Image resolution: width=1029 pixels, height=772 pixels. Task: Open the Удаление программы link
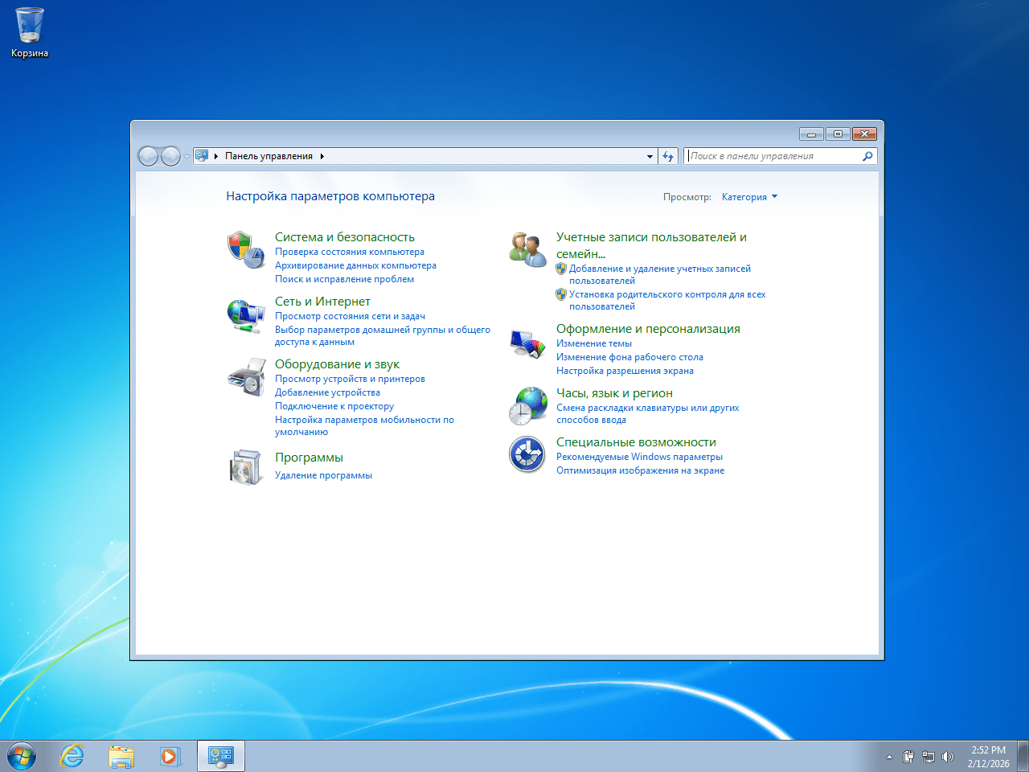(323, 475)
